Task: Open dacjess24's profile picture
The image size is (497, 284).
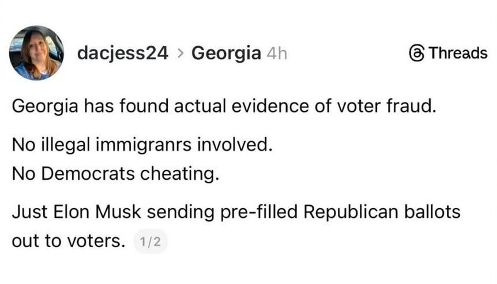Action: (x=35, y=53)
